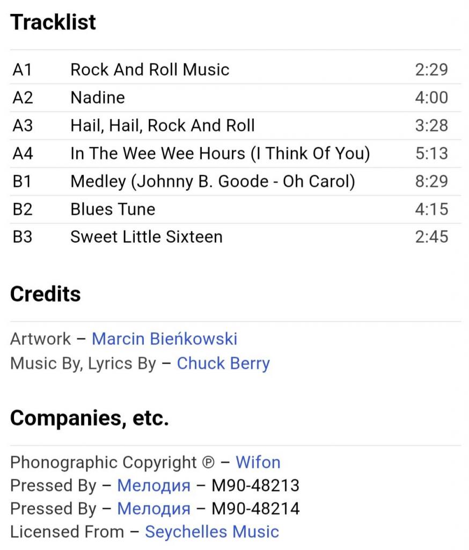Click the Мелодия link beside M90-48214
The image size is (469, 550).
tap(153, 508)
